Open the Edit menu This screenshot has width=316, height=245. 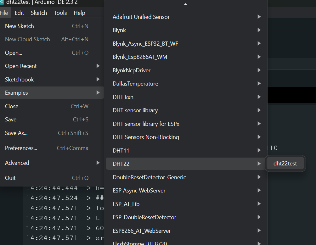(19, 13)
